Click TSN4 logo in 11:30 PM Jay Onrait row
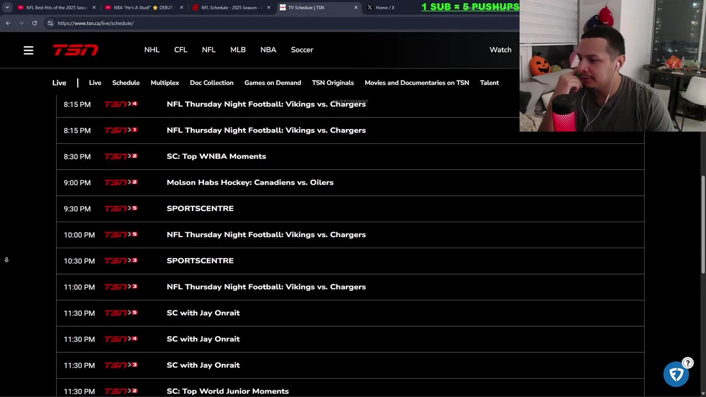This screenshot has height=397, width=706. click(x=121, y=339)
